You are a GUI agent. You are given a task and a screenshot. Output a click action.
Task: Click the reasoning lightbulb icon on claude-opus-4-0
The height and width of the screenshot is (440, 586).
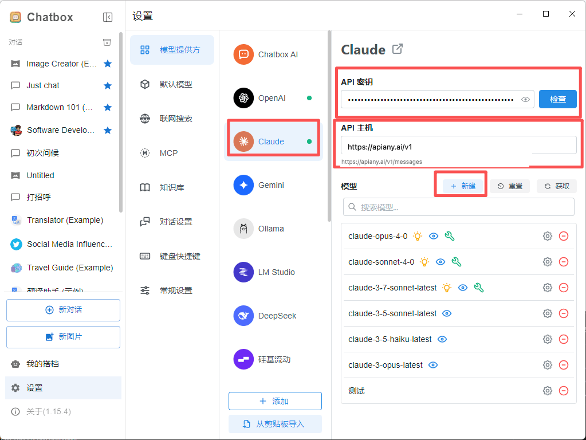click(418, 236)
